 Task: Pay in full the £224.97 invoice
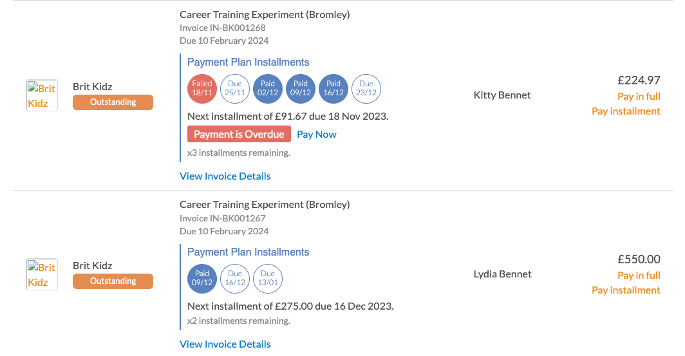click(x=639, y=96)
